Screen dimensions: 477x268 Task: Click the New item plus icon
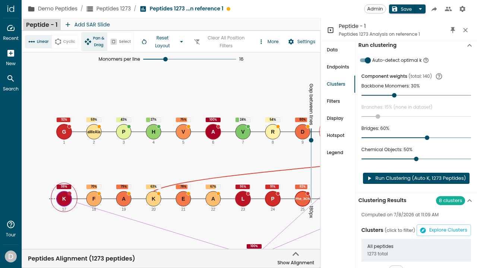click(x=11, y=53)
